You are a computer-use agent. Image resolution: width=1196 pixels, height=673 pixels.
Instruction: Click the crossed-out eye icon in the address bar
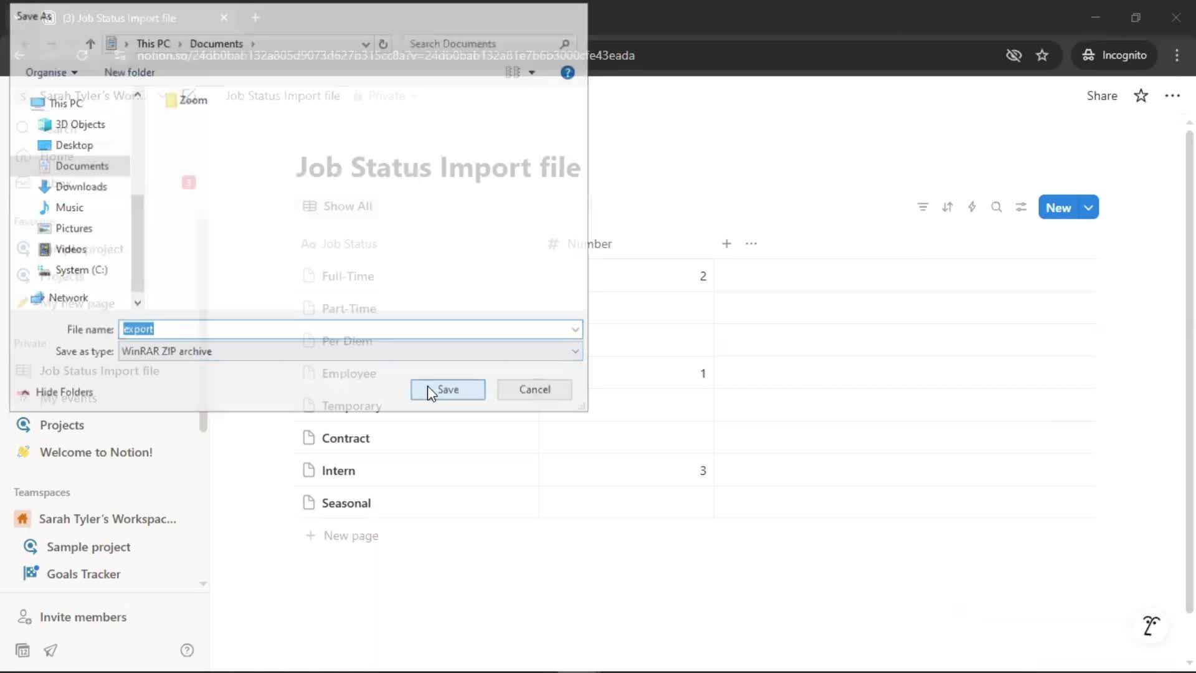tap(1013, 55)
